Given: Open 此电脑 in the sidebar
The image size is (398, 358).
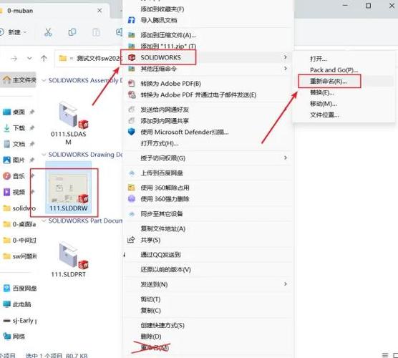Looking at the screenshot, I should (16, 304).
